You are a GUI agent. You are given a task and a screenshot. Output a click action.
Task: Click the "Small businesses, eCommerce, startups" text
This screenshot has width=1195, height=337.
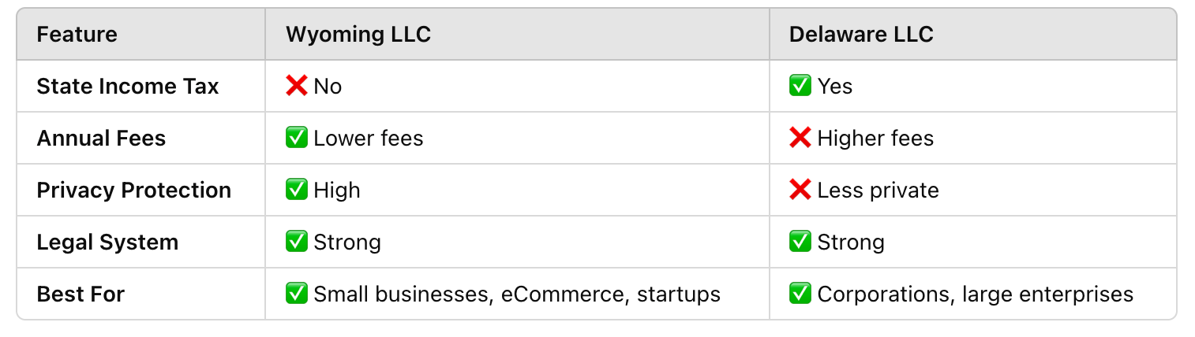click(x=517, y=294)
